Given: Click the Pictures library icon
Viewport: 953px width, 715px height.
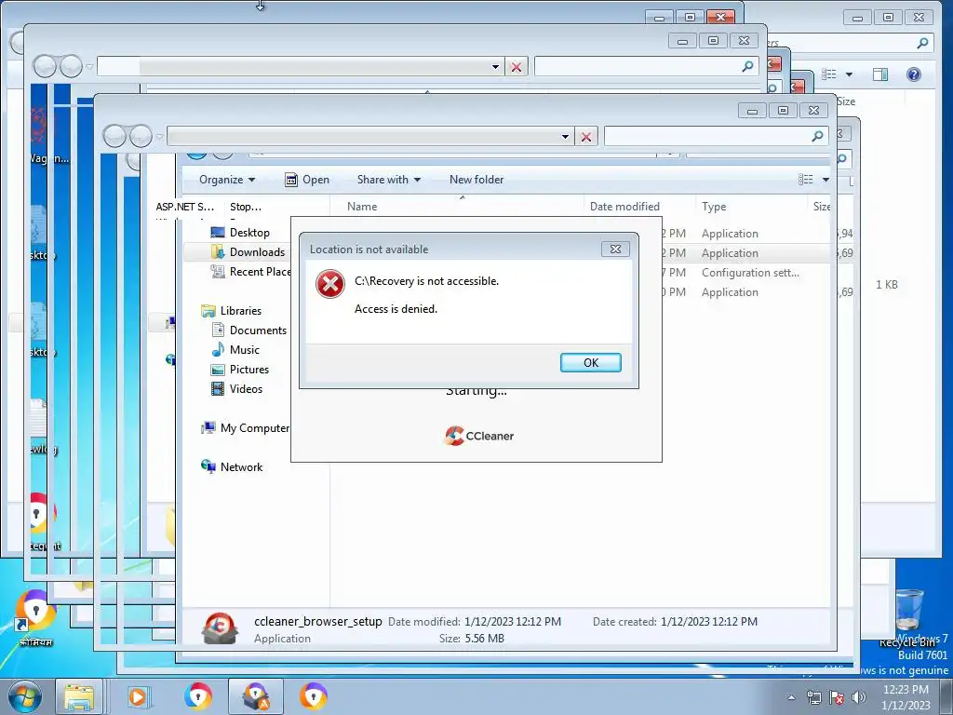Looking at the screenshot, I should pyautogui.click(x=217, y=369).
